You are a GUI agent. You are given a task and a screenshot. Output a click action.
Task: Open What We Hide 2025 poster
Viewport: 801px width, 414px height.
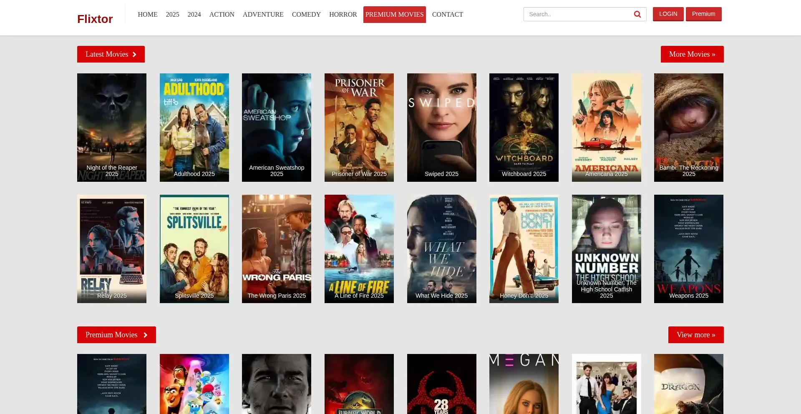[x=442, y=249]
